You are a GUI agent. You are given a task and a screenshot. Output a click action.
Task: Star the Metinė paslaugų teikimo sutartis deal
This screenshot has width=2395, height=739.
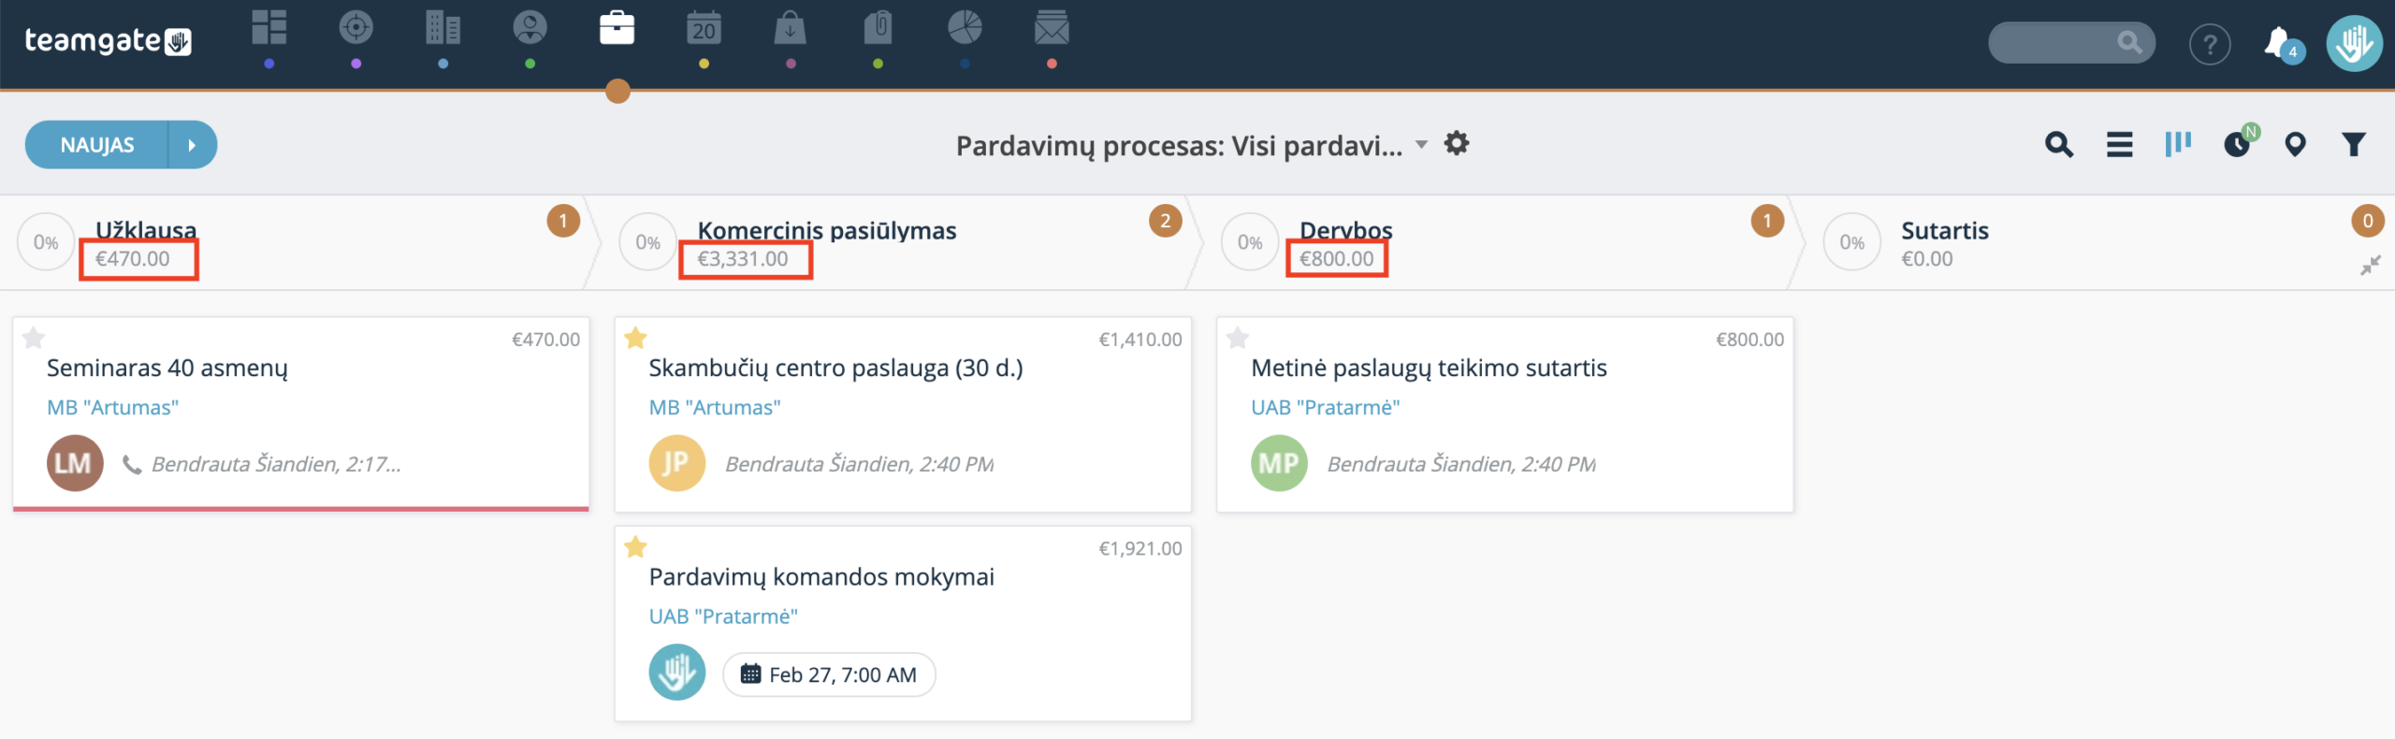[1238, 338]
